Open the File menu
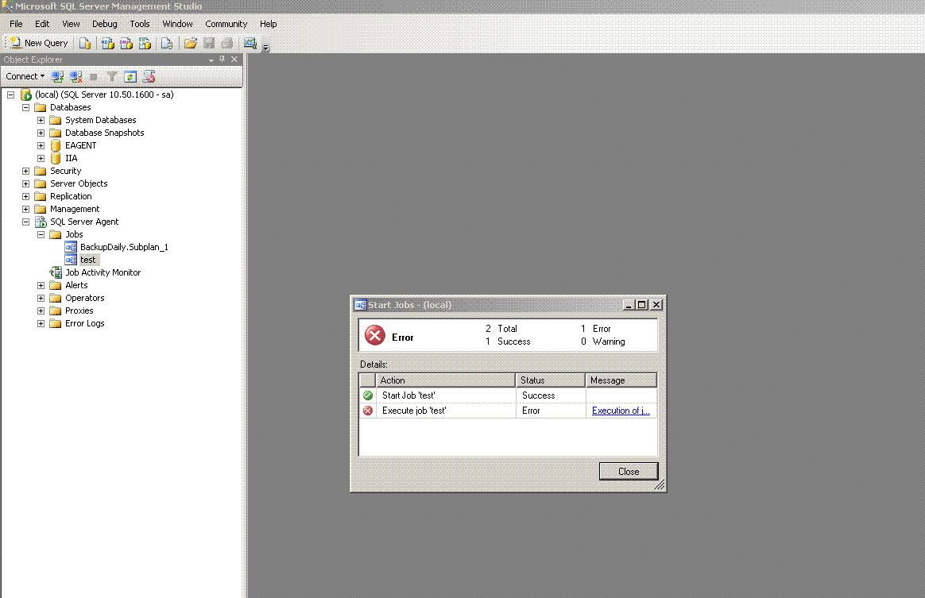This screenshot has height=598, width=925. [x=16, y=24]
